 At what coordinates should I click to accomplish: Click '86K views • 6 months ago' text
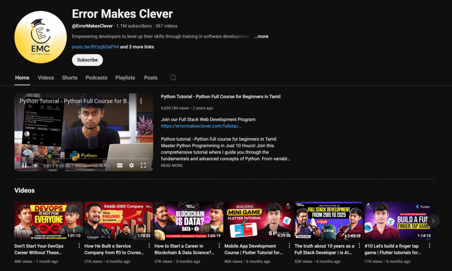247,261
